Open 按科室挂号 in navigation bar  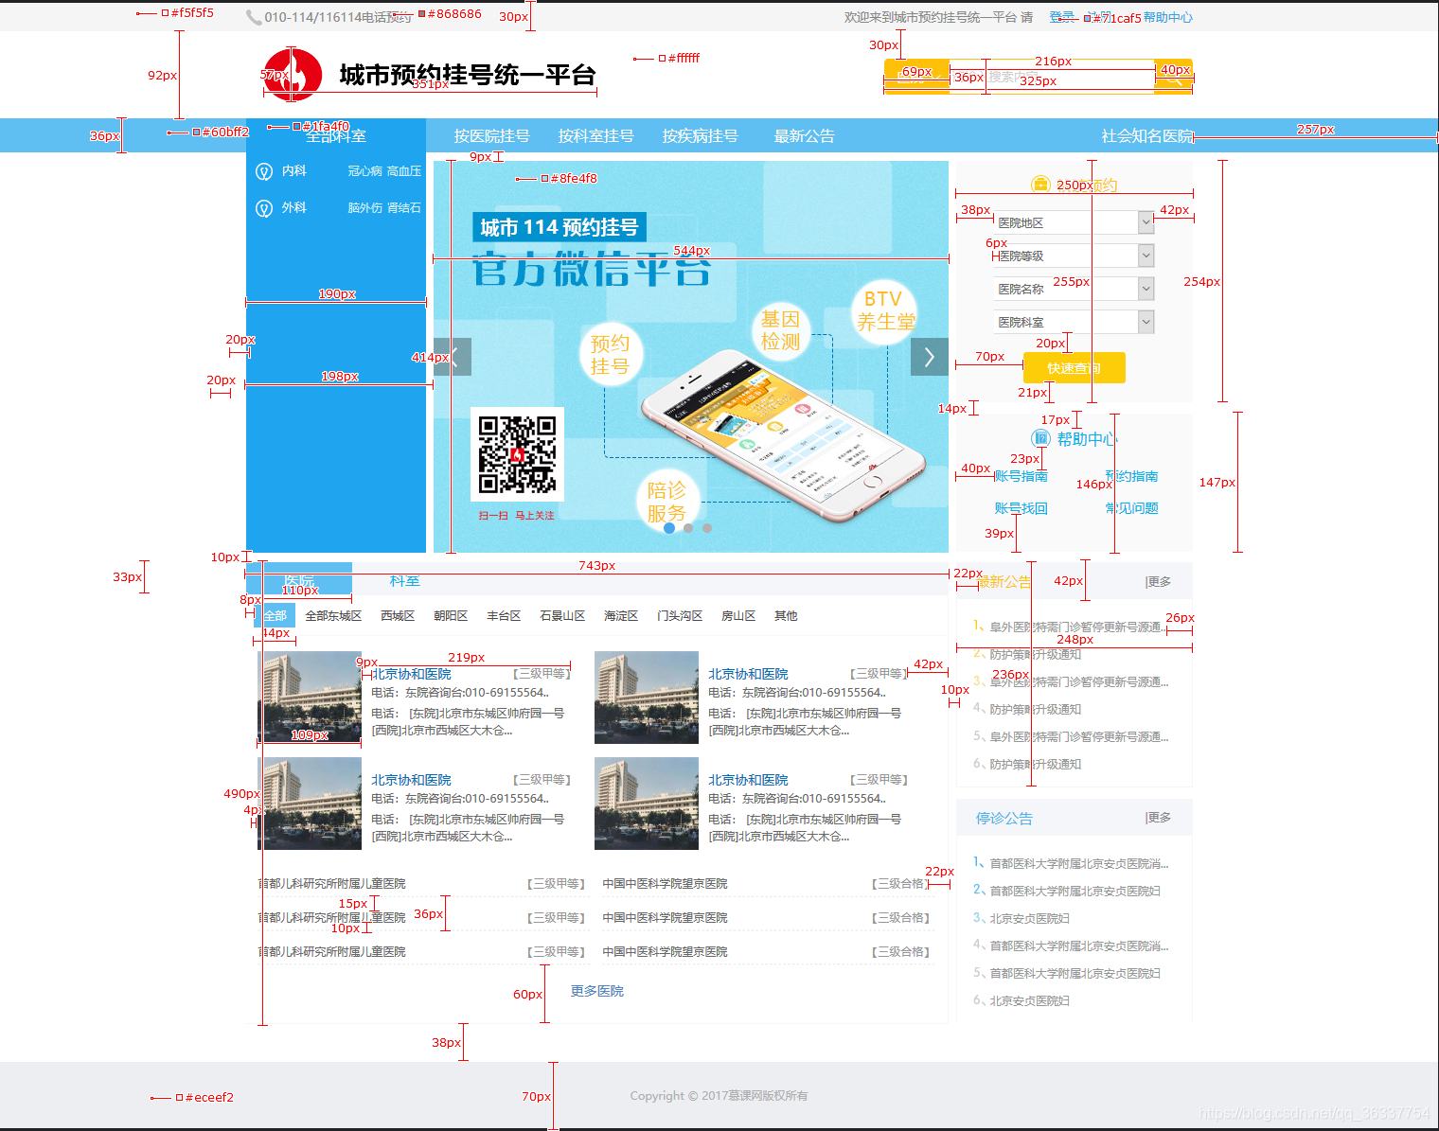pos(595,135)
